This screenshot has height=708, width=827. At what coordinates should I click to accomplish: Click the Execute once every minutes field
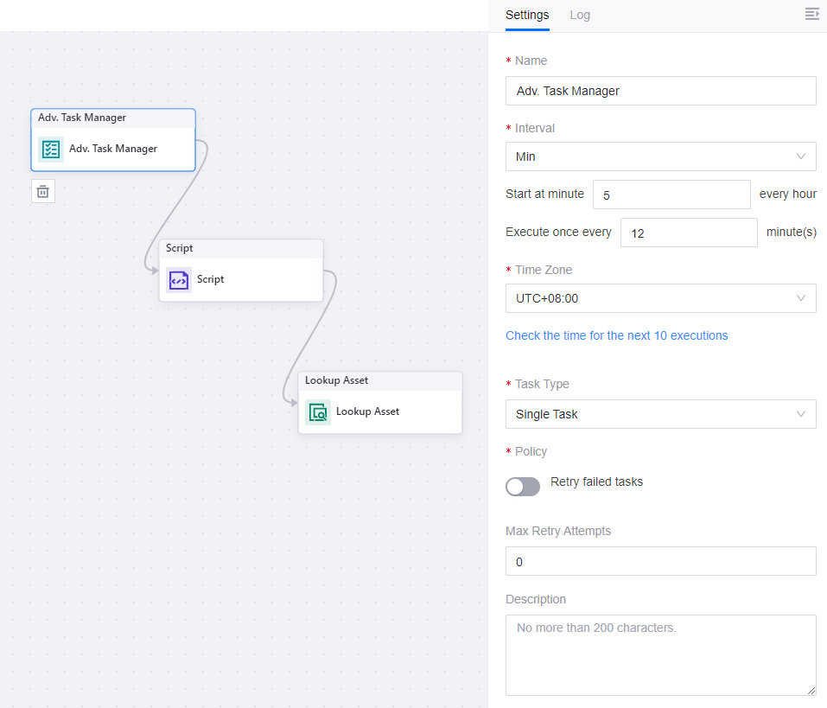688,233
